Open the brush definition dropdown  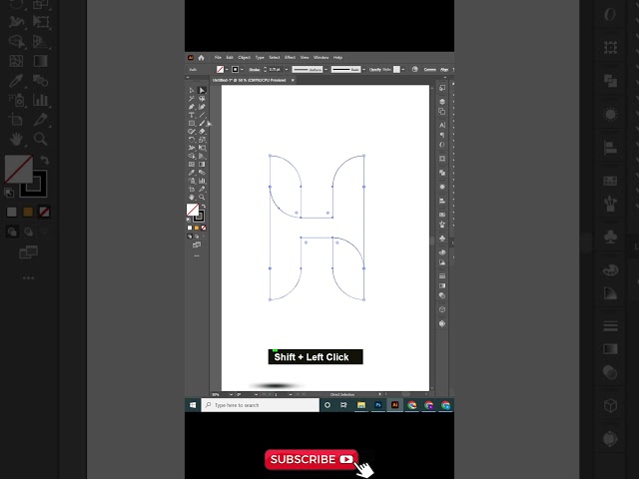[363, 70]
